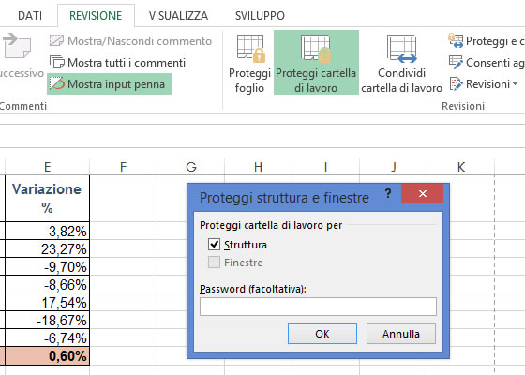Select the SVILUPPO ribbon tab

[x=260, y=16]
